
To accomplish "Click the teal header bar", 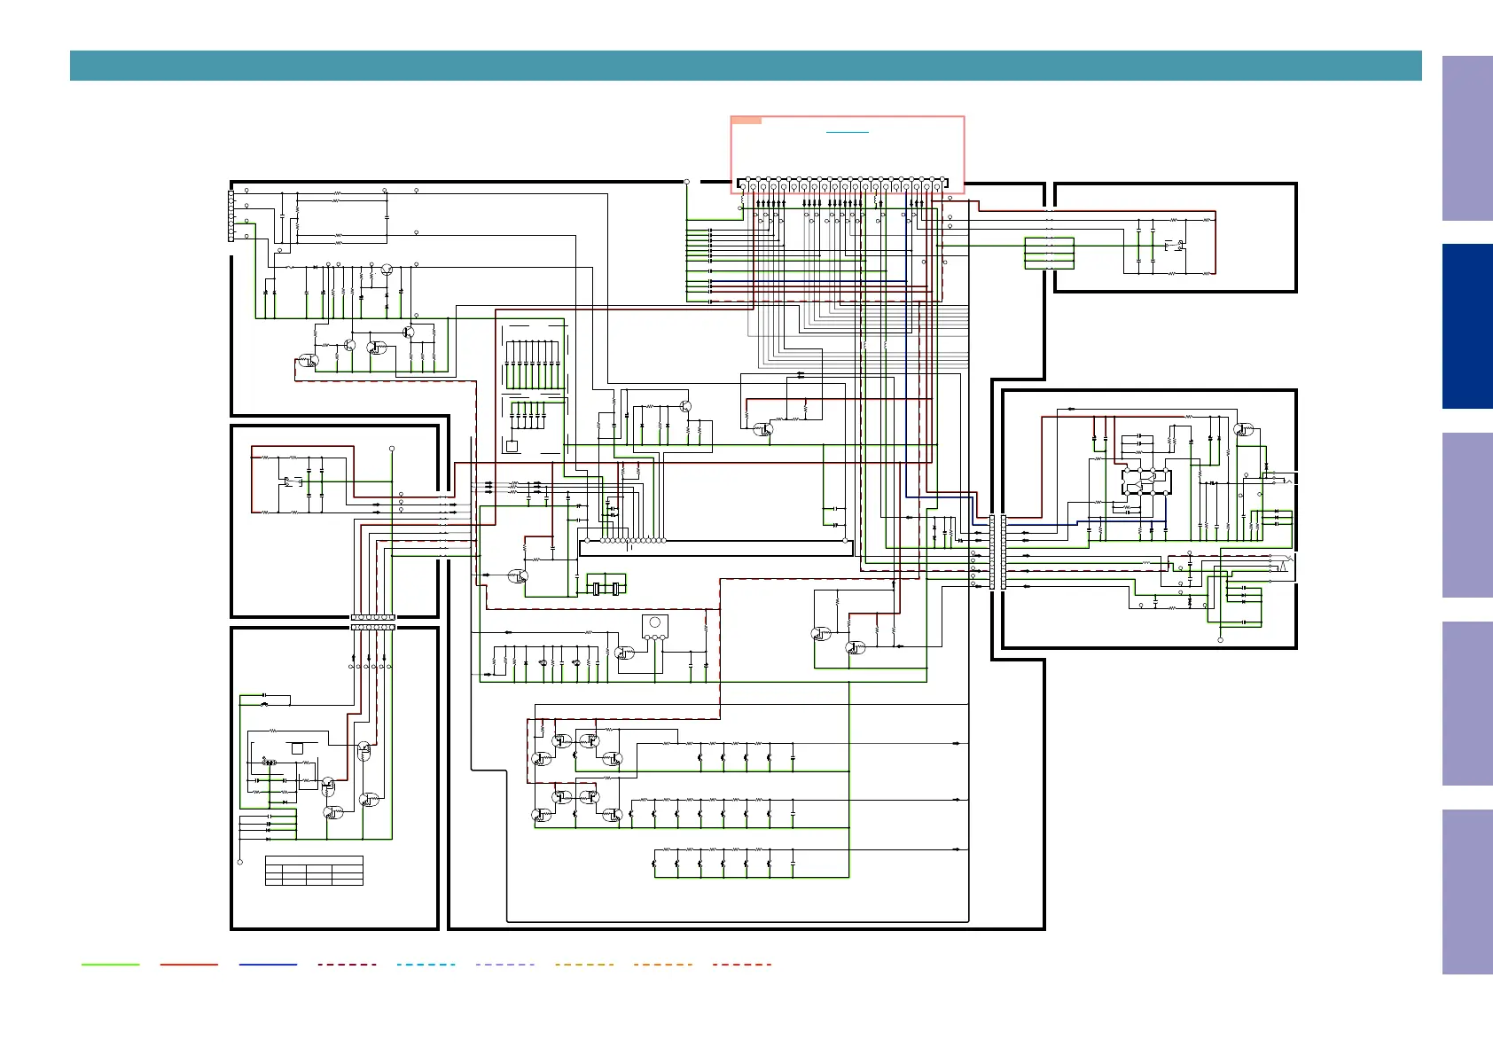I will pyautogui.click(x=746, y=66).
